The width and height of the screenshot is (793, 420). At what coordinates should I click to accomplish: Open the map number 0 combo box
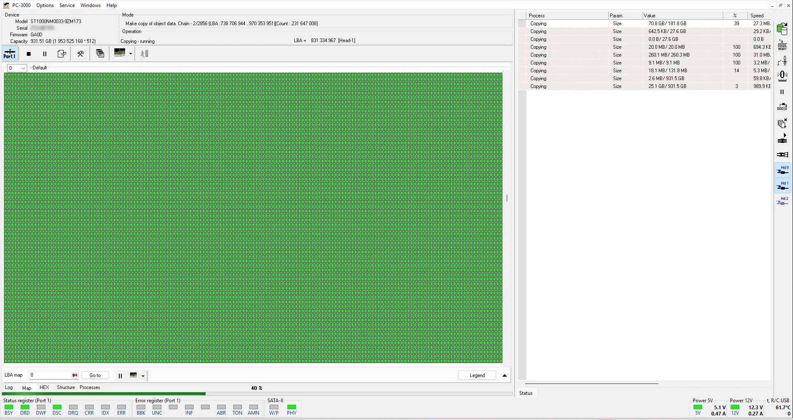17,68
